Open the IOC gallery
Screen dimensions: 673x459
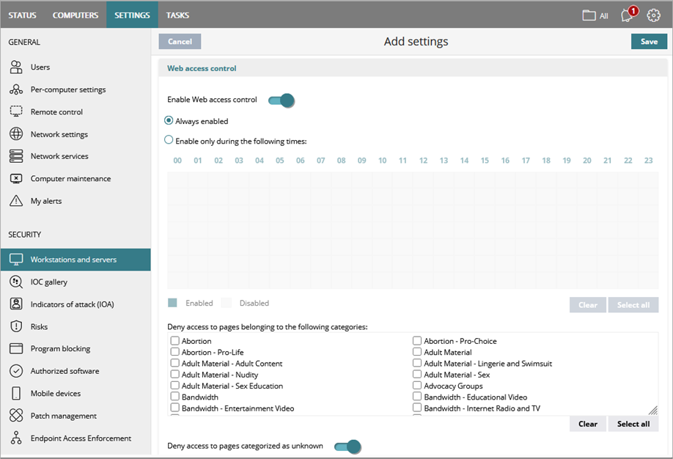pyautogui.click(x=48, y=281)
